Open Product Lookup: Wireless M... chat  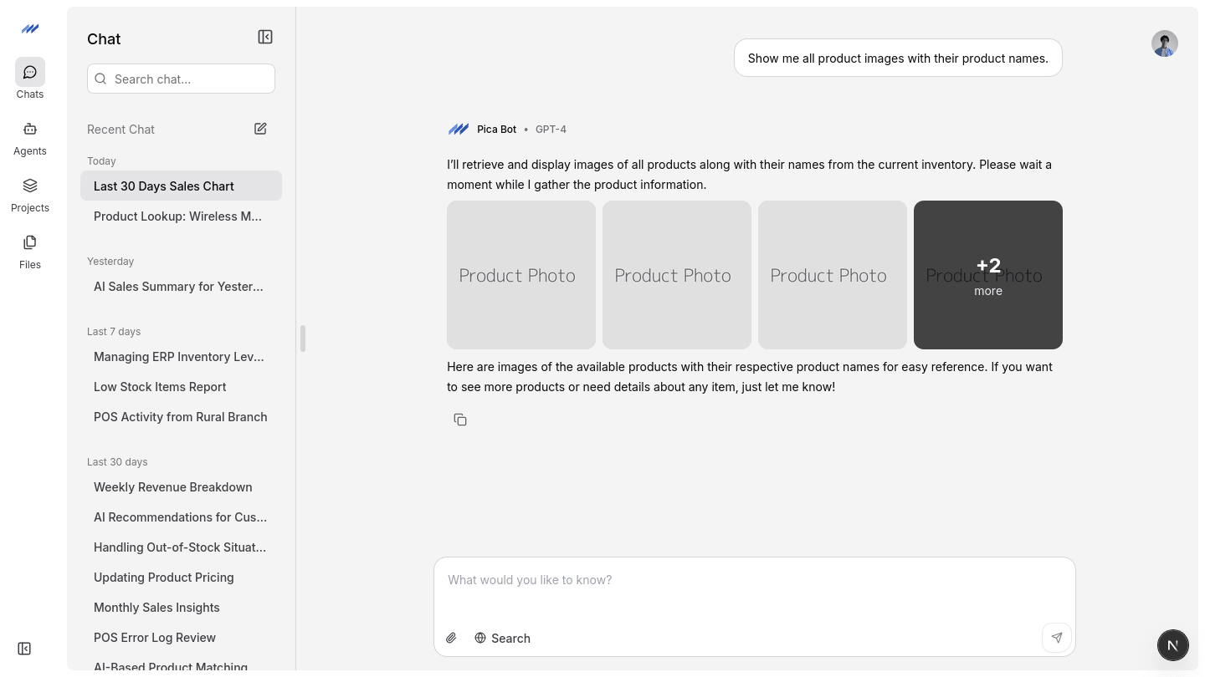click(181, 216)
